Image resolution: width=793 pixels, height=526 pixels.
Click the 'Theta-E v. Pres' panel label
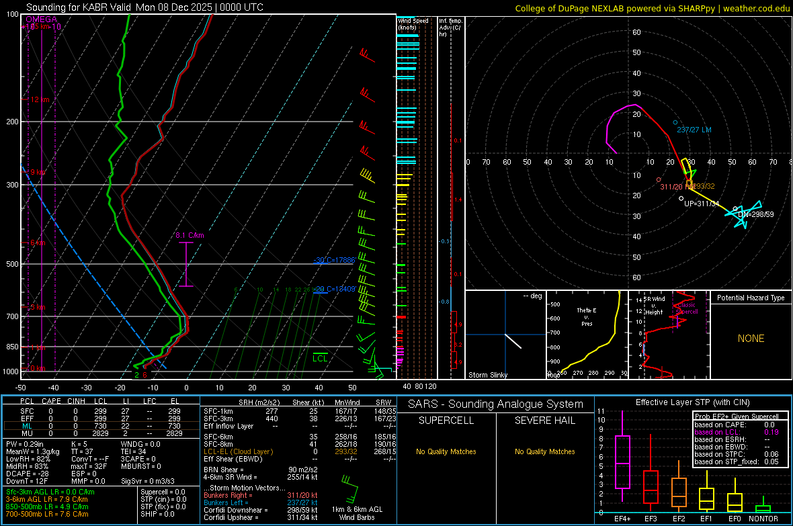tap(587, 316)
